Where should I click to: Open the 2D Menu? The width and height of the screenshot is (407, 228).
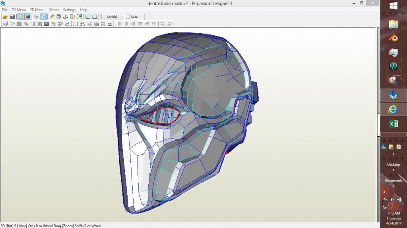coord(37,10)
